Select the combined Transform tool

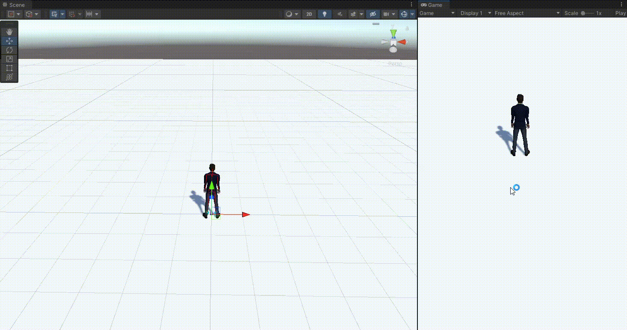[9, 77]
